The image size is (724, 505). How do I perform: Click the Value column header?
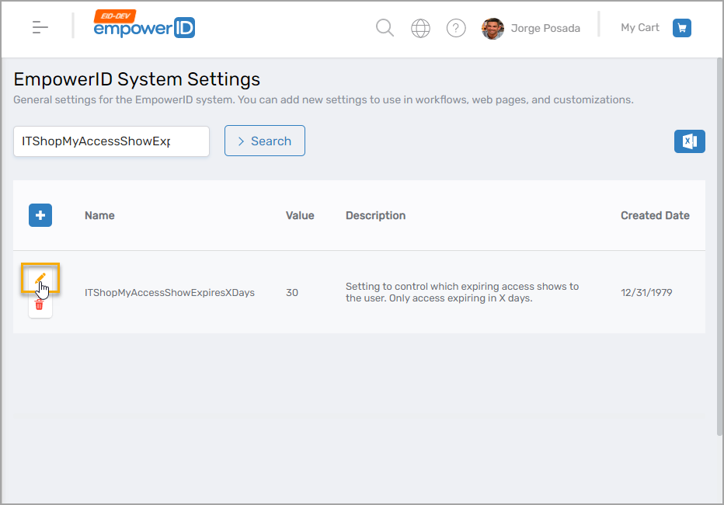(300, 215)
